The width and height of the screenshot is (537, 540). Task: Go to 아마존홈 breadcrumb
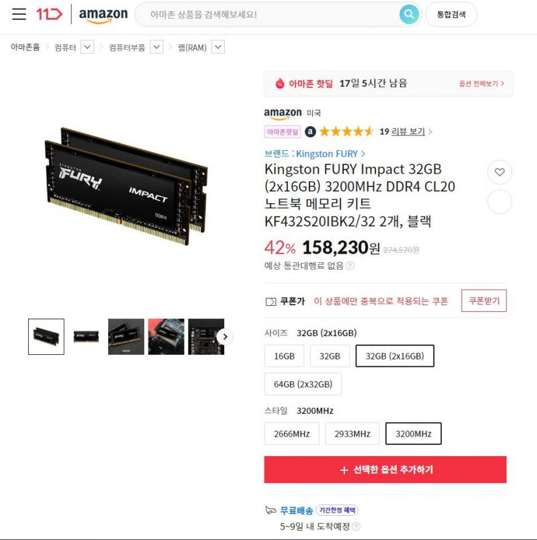tap(25, 47)
